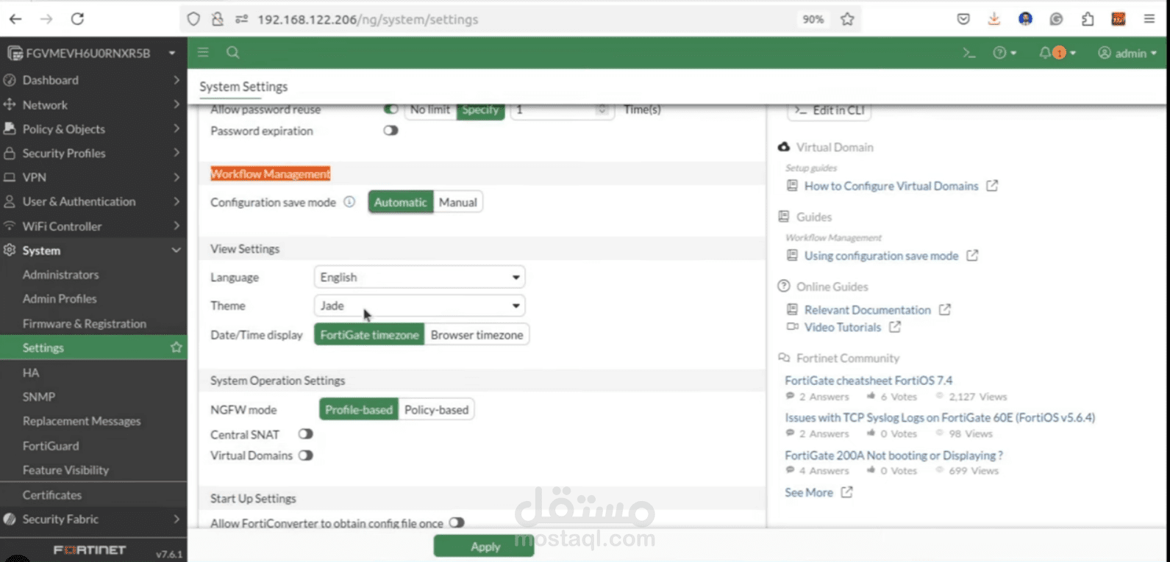
Task: Click the browser reload icon
Action: (77, 19)
